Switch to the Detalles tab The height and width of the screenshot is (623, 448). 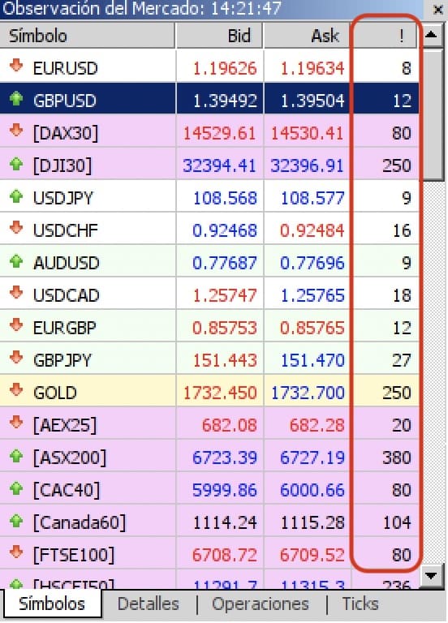coord(149,604)
